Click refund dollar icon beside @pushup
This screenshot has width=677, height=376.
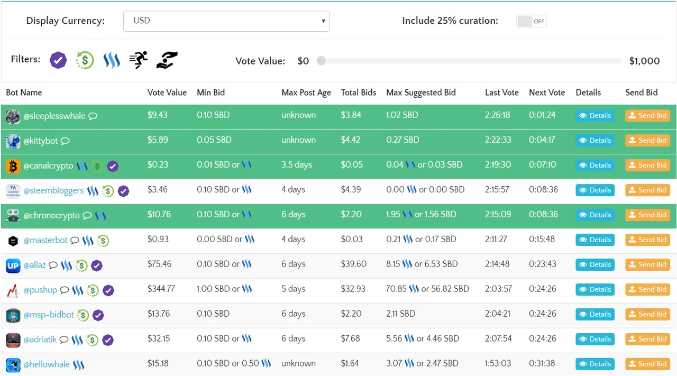coord(93,290)
